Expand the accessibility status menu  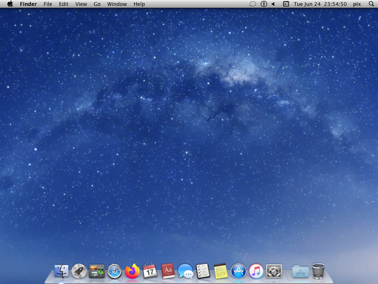(264, 4)
